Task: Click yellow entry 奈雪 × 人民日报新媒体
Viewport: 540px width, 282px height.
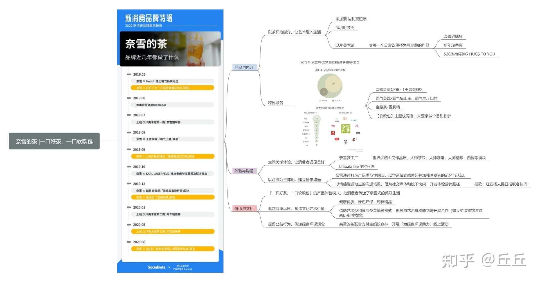Action: (172, 156)
